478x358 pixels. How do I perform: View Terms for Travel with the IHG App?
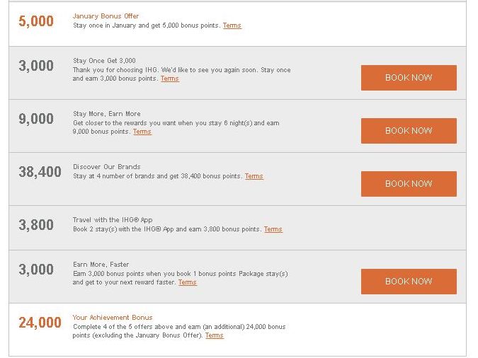tap(273, 229)
